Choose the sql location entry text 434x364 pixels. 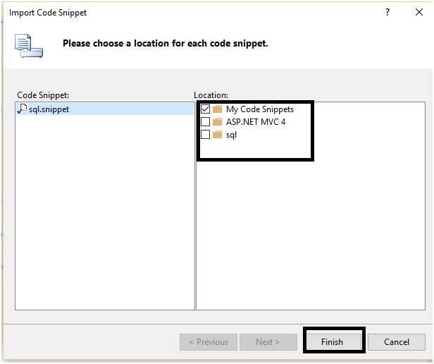[x=231, y=135]
